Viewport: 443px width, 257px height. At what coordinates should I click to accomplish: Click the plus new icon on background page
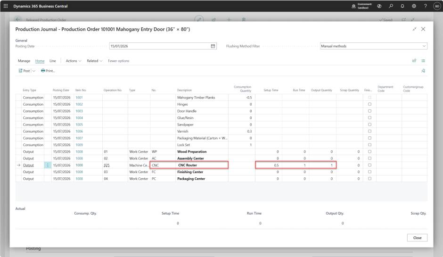coord(229,19)
